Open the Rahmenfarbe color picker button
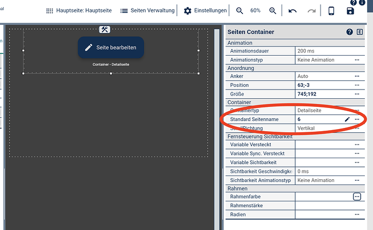 point(357,197)
